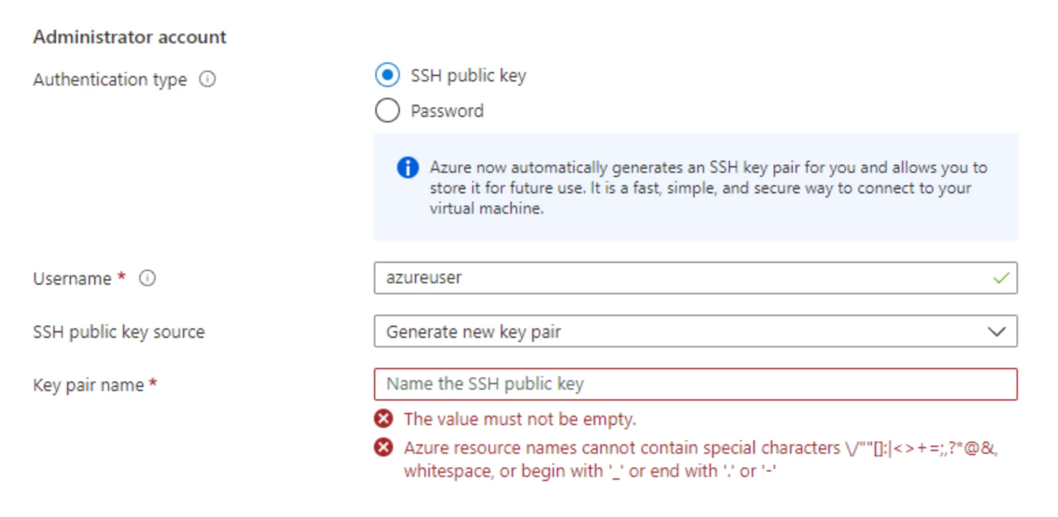This screenshot has width=1058, height=517.
Task: Click the green checkmark on the Username field
Action: pyautogui.click(x=1002, y=278)
